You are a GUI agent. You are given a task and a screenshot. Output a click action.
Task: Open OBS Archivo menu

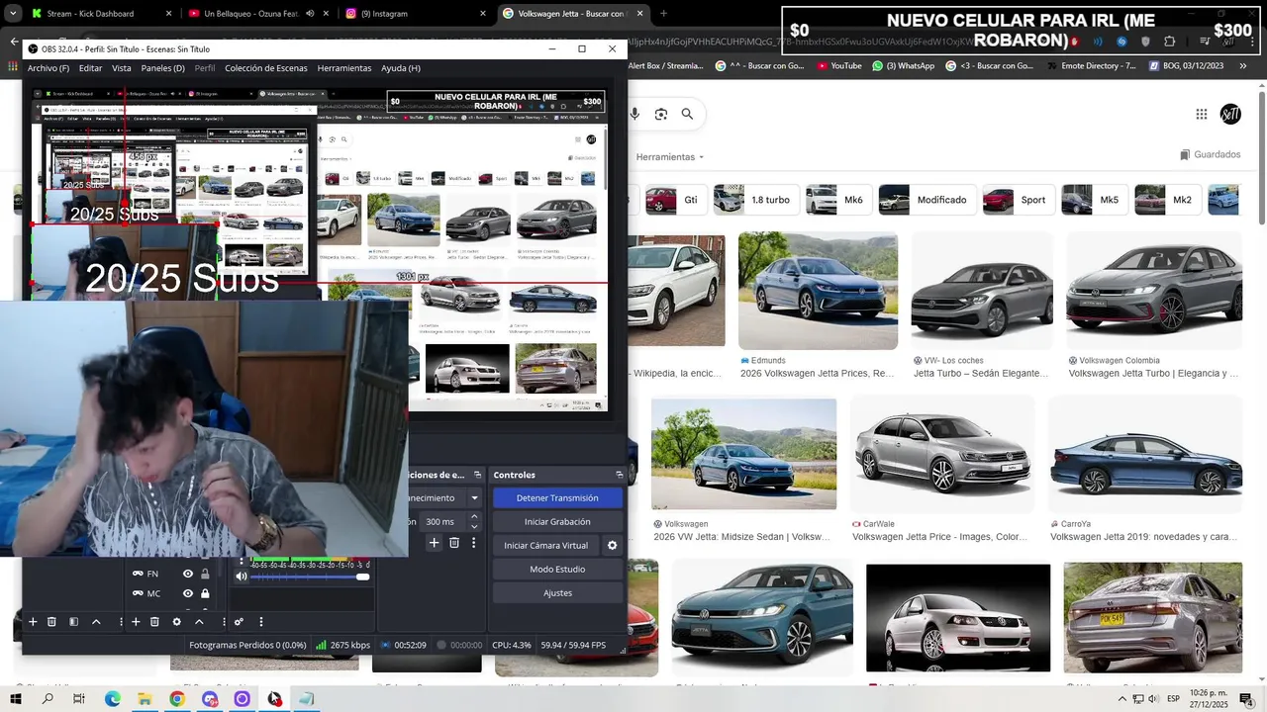[x=49, y=68]
